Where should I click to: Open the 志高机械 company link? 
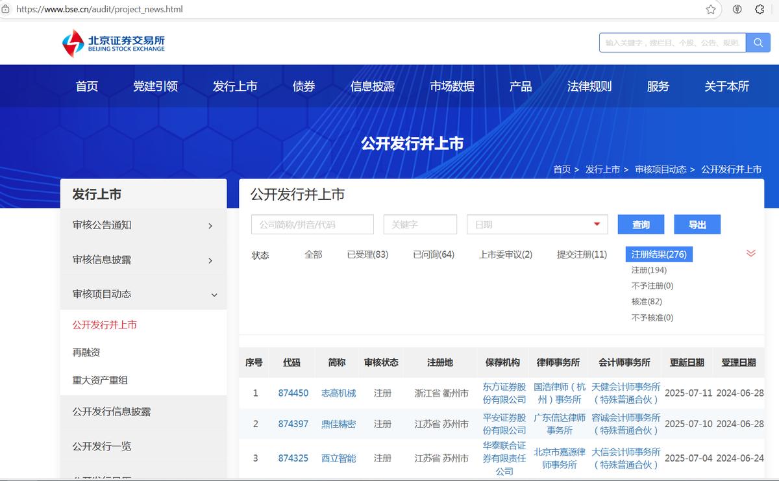pos(338,393)
